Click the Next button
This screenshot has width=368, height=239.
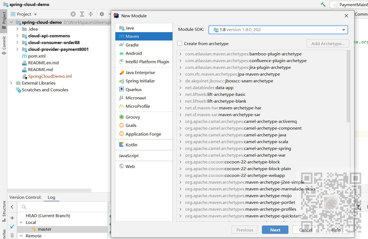coord(275,230)
